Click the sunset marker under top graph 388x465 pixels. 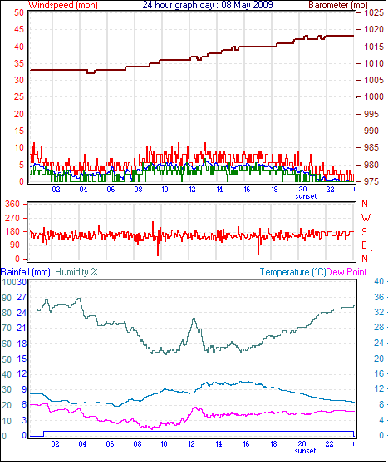306,196
